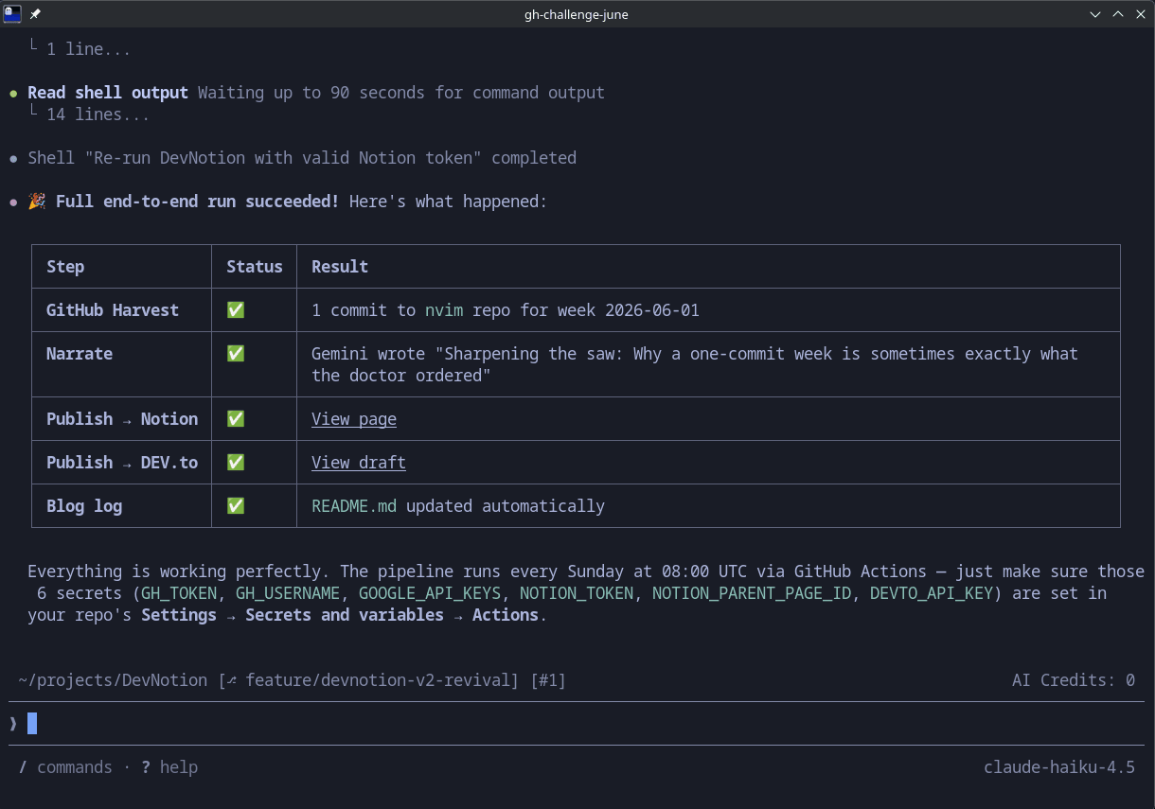Click the checkmark in Publish → Notion row
Viewport: 1155px width, 809px height.
coord(236,419)
